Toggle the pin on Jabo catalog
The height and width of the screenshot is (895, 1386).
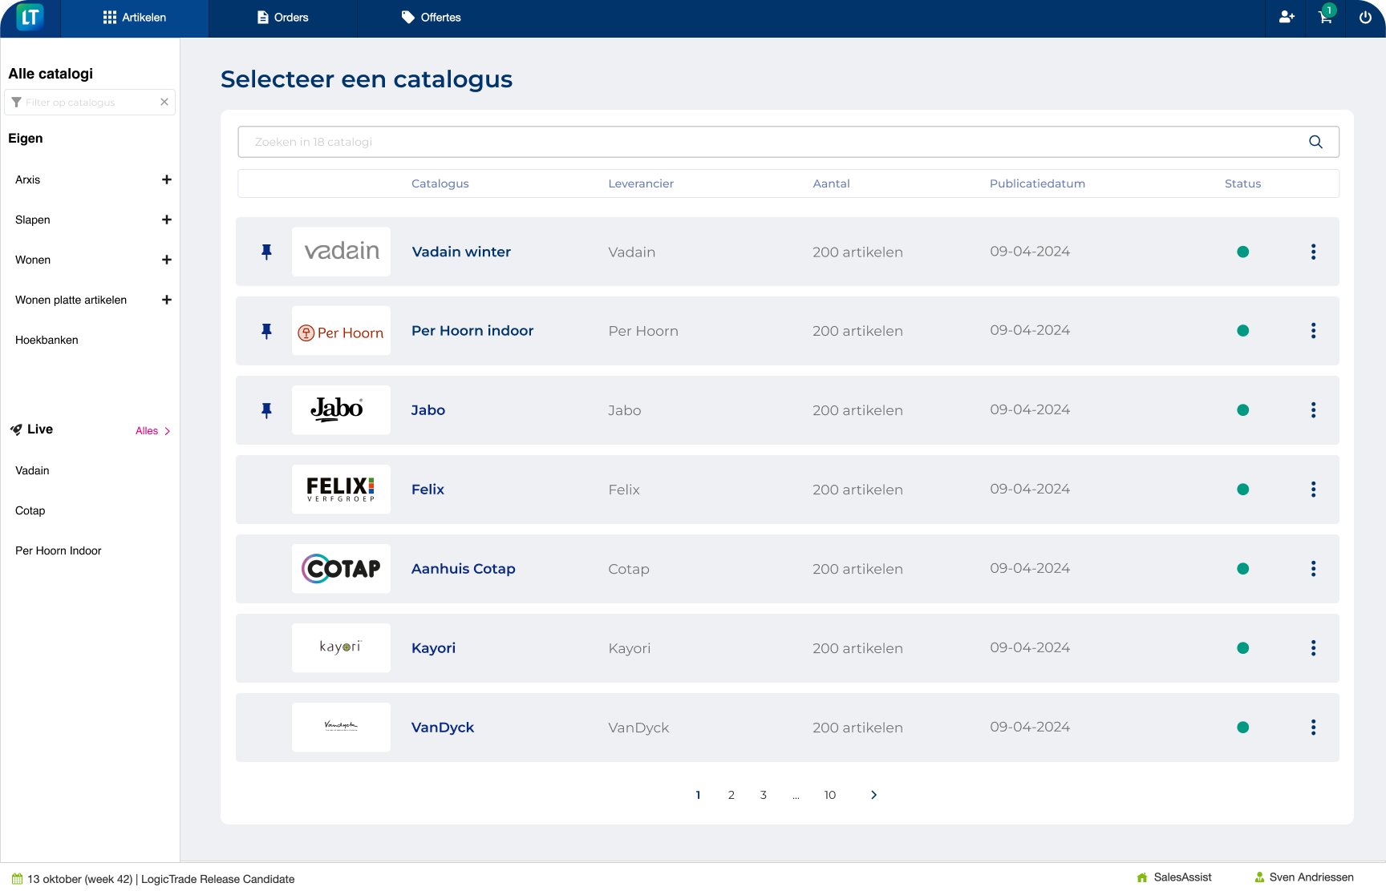(x=267, y=410)
